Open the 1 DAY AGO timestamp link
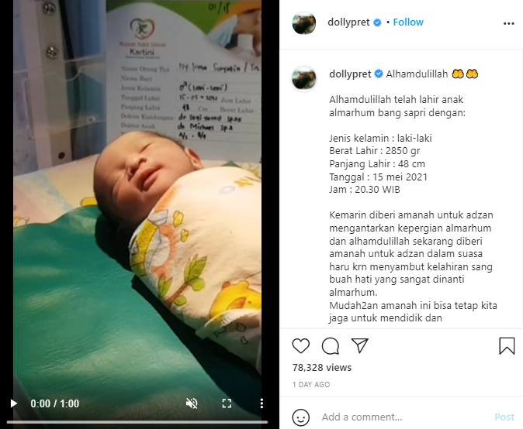This screenshot has height=429, width=523. (311, 385)
